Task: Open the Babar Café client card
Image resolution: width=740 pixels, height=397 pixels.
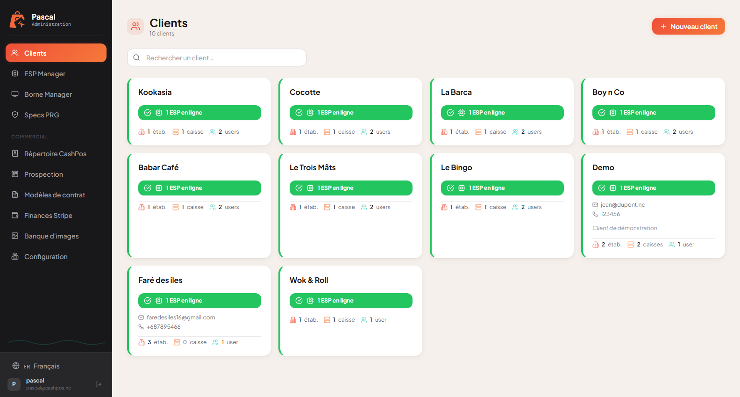Action: (199, 205)
